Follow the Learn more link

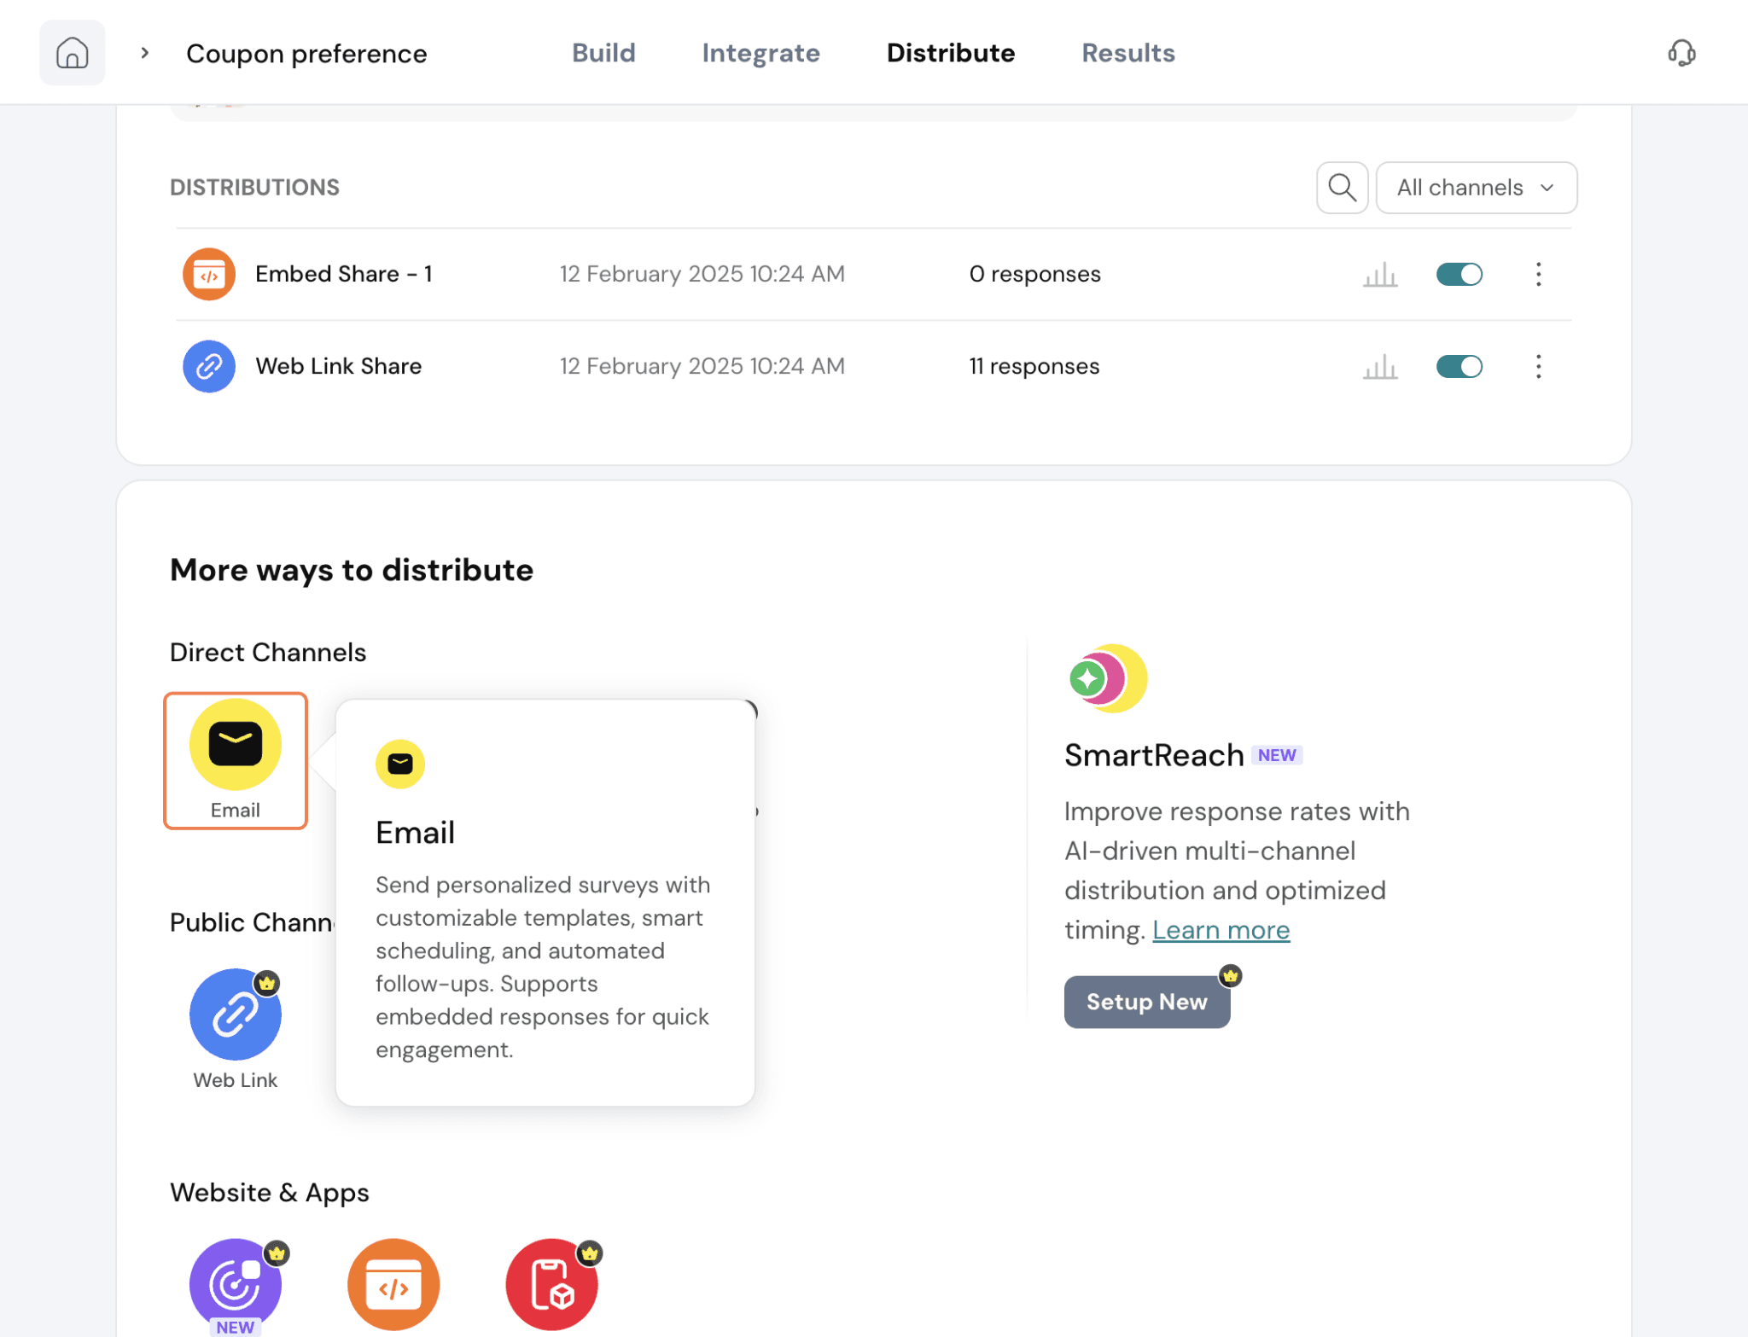click(1221, 930)
